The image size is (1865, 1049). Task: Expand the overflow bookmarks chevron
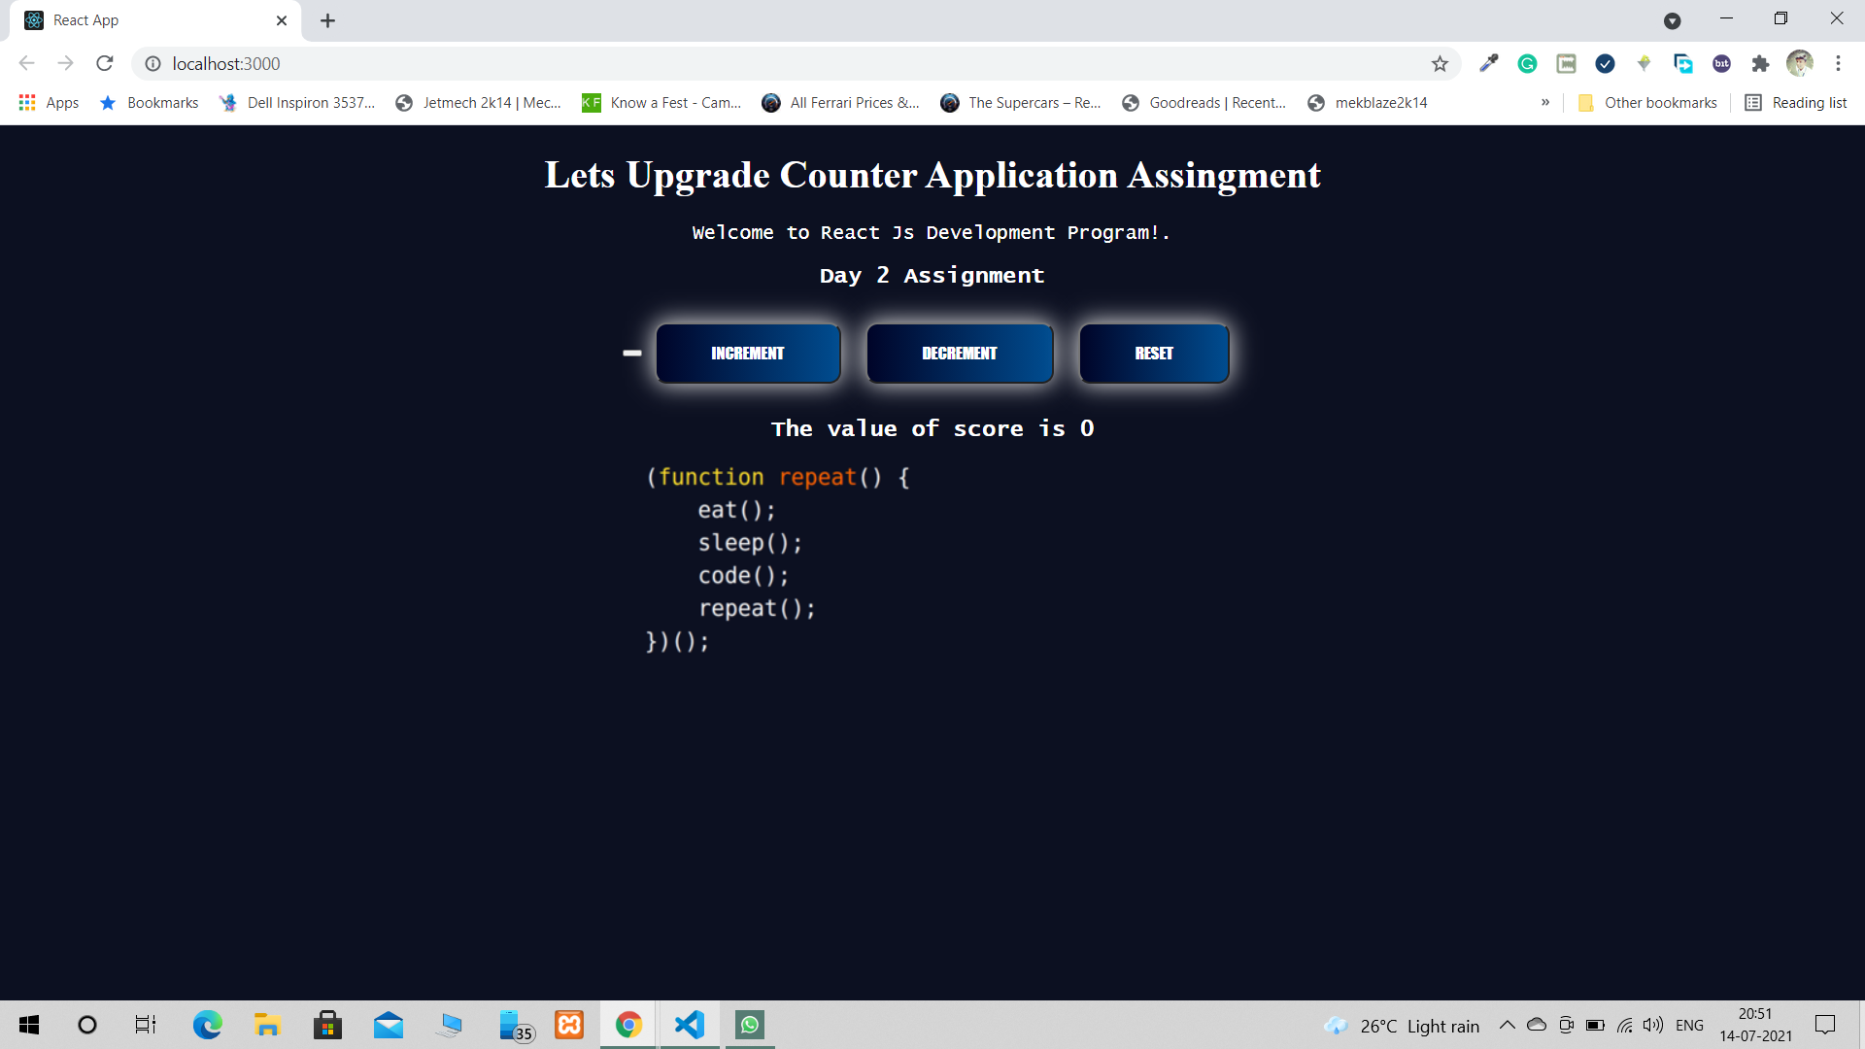pos(1544,102)
